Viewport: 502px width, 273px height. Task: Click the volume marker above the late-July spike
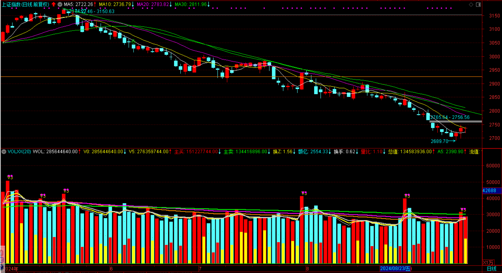[x=304, y=193]
